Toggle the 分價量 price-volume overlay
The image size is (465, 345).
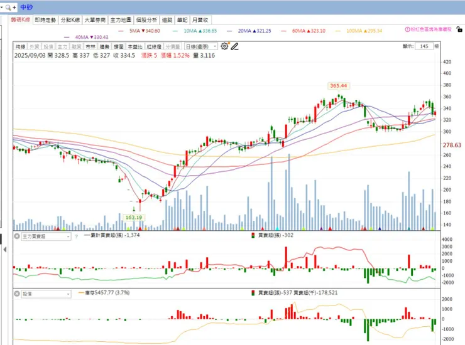[173, 46]
